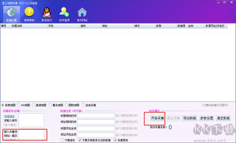Screen dimensions: 236x143
Task: Click the 地址排除的词 input field
Action: click(96, 122)
